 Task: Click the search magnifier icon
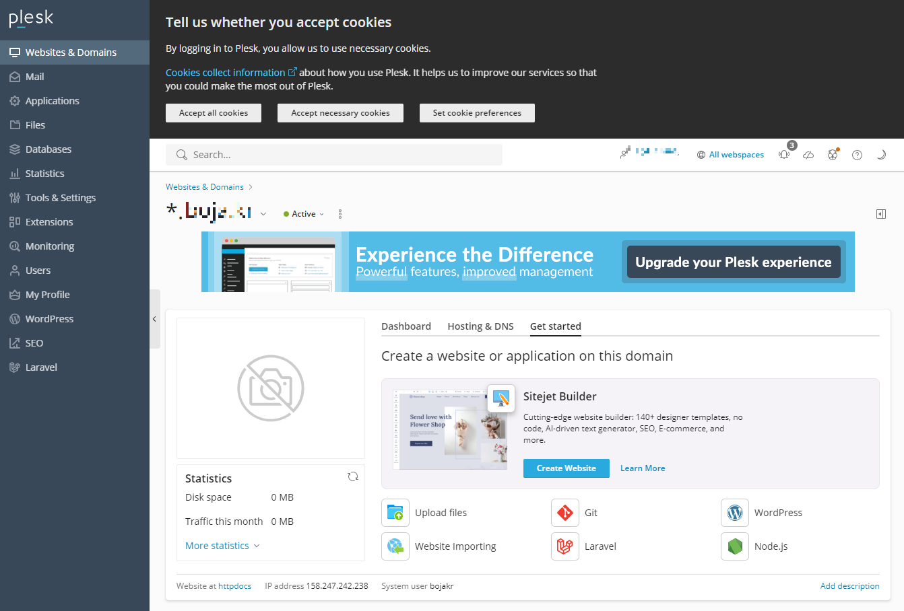click(181, 155)
